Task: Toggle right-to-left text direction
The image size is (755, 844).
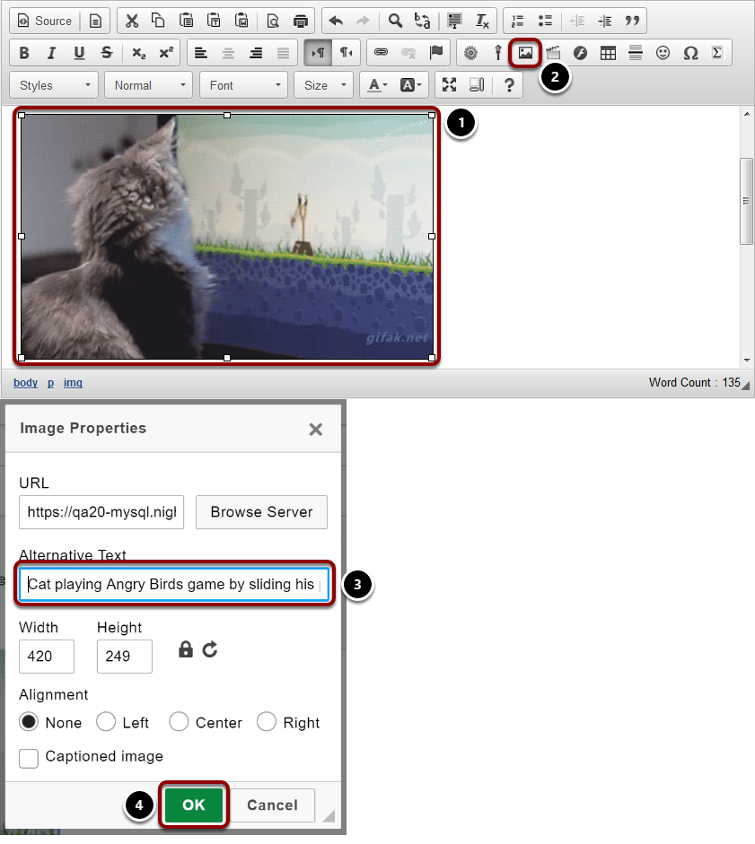Action: pos(346,53)
